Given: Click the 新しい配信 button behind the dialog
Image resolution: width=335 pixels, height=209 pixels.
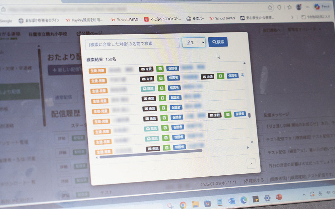Looking at the screenshot, I should coord(65,70).
